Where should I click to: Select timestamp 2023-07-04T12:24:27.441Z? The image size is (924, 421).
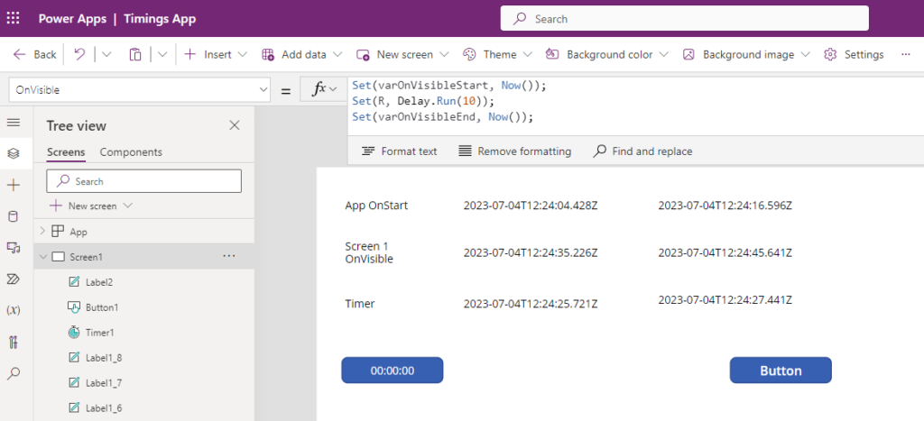[725, 299]
